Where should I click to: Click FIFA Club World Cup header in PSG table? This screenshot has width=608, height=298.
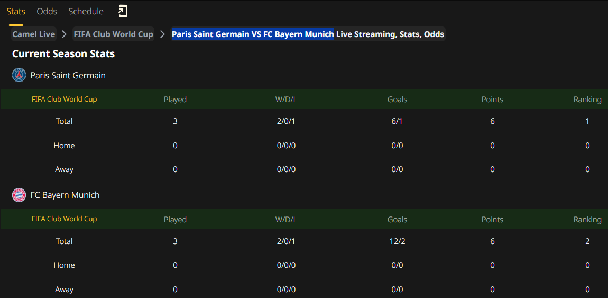[x=64, y=99]
